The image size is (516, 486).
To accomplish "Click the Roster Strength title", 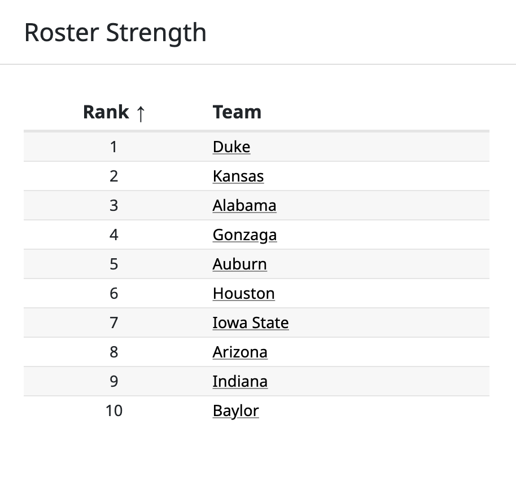I will (115, 32).
